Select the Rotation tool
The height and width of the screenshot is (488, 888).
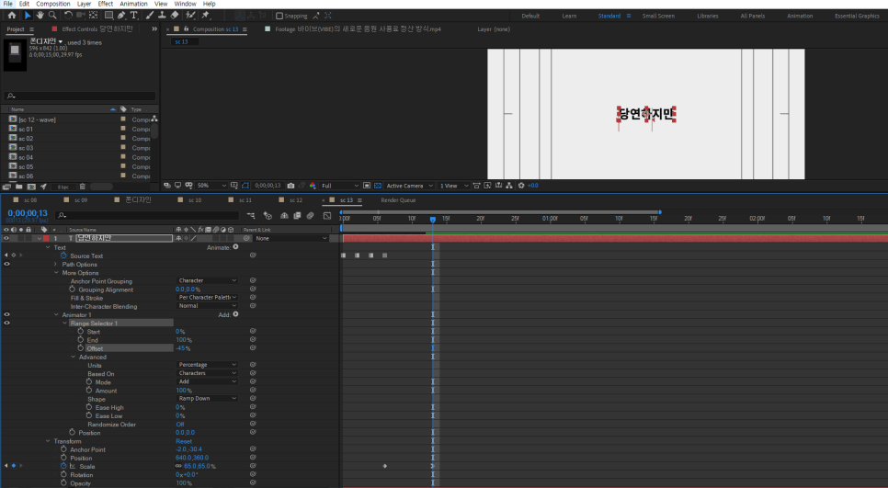pyautogui.click(x=68, y=16)
